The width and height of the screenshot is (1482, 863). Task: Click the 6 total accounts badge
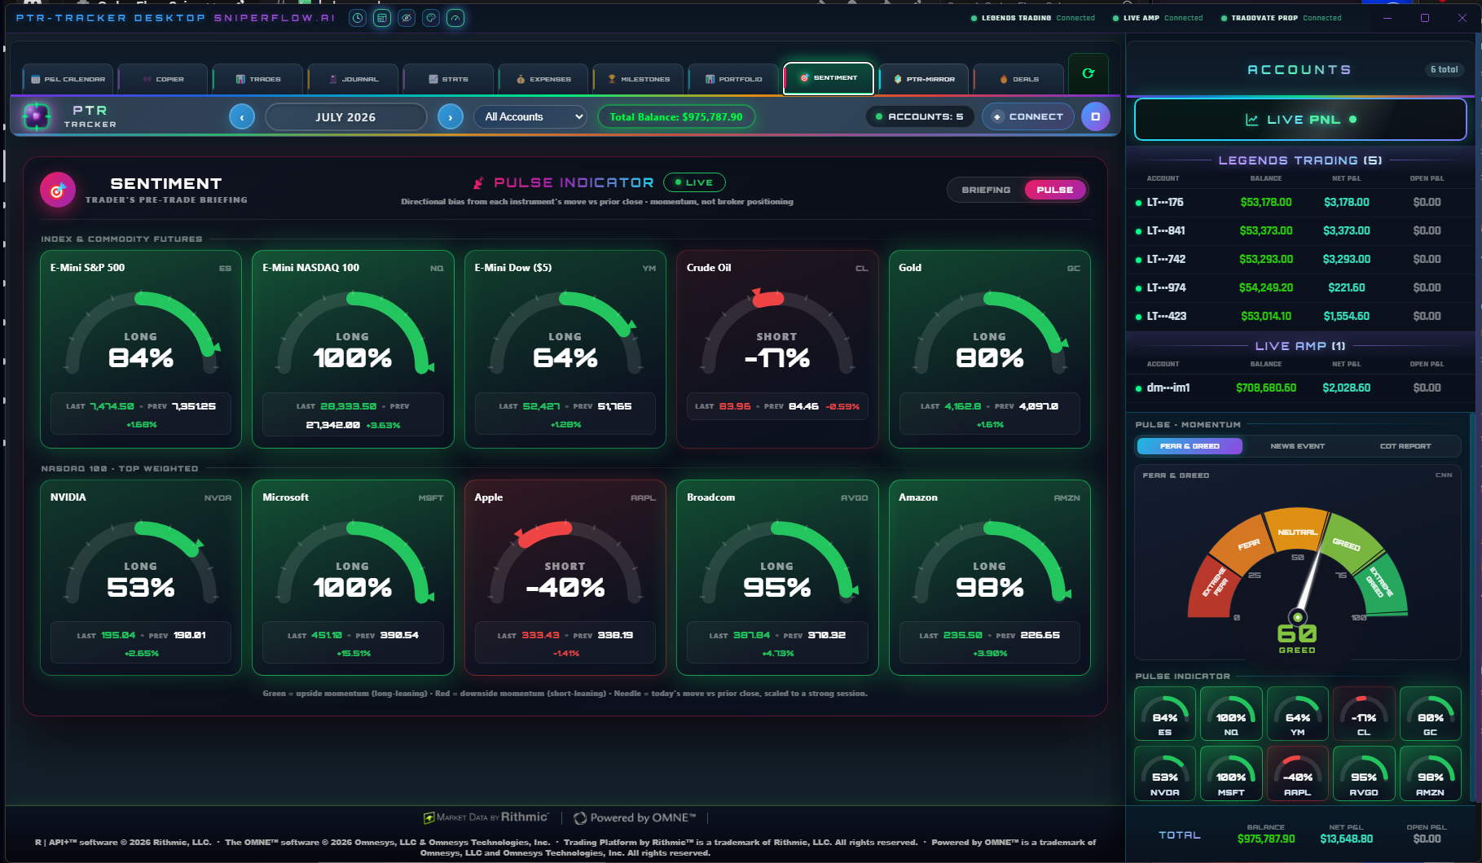click(1444, 70)
